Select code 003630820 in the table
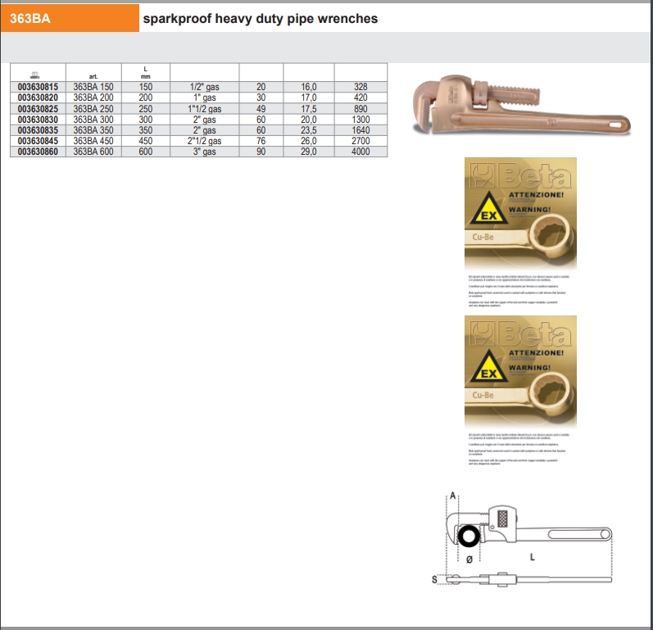 (x=38, y=97)
